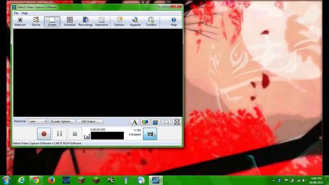Open the Windows Start menu

[x=6, y=180]
